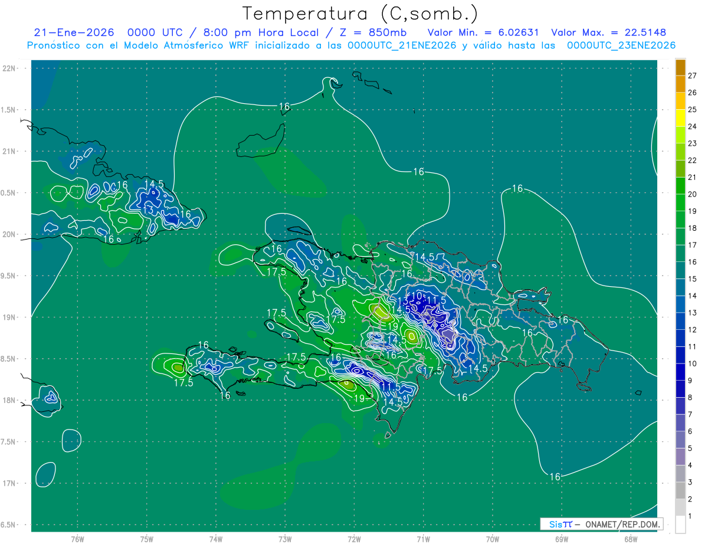Click the 19N latitude axis label

click(10, 317)
